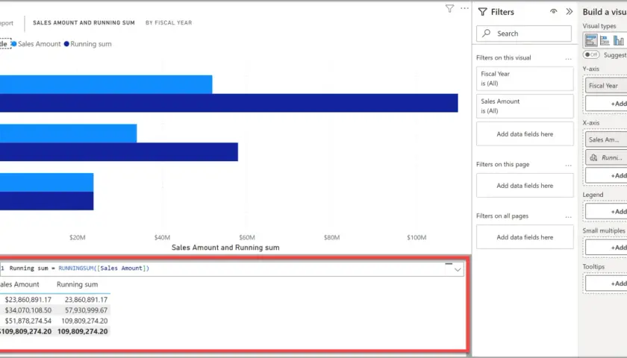Select the bottom dark-blue Running sum bar
Viewport: 627px width, 358px height.
pos(47,201)
